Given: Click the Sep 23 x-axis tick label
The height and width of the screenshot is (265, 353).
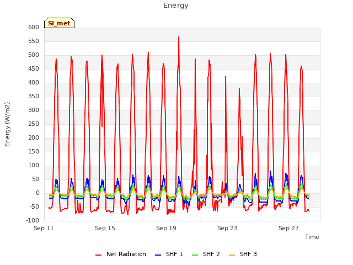Looking at the screenshot, I should [x=227, y=228].
